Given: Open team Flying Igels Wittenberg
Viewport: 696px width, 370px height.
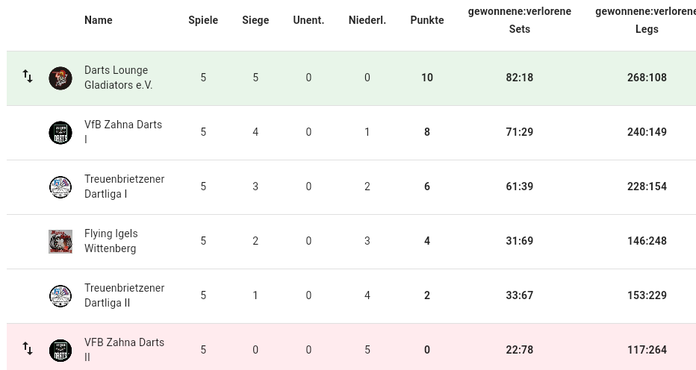Looking at the screenshot, I should coord(111,241).
